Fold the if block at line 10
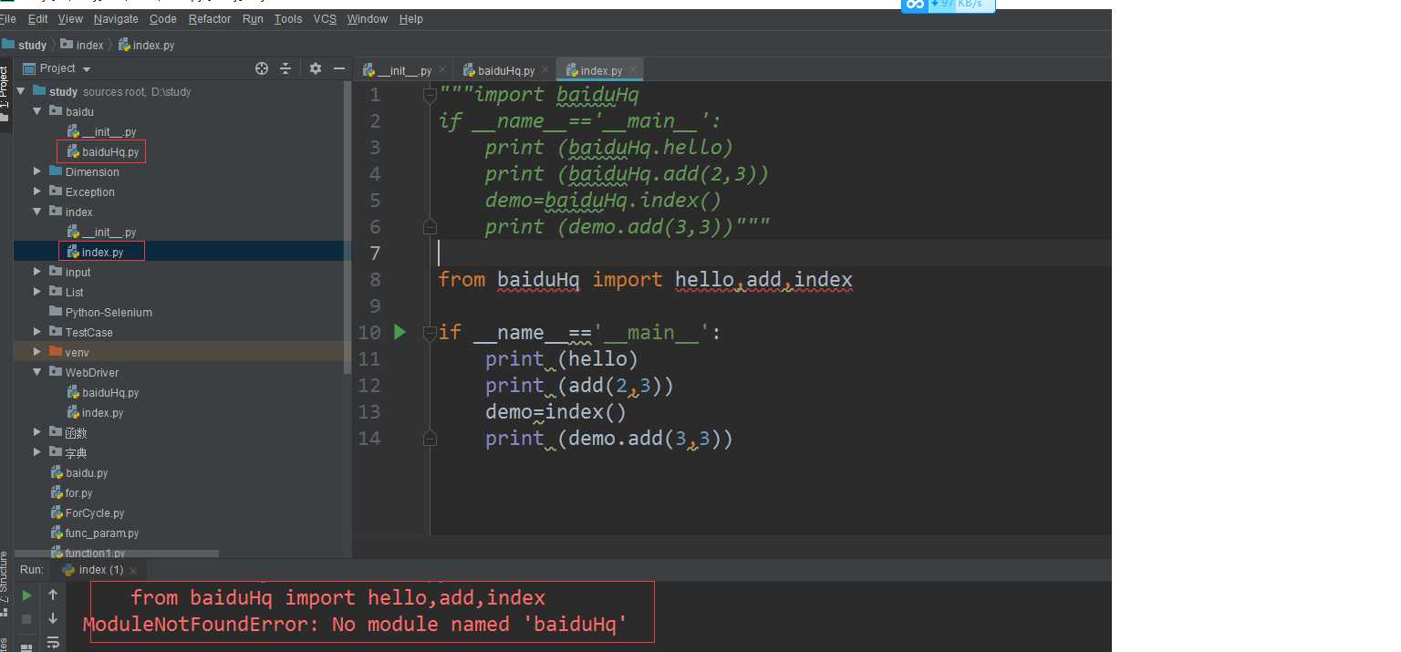1401x652 pixels. pos(431,333)
